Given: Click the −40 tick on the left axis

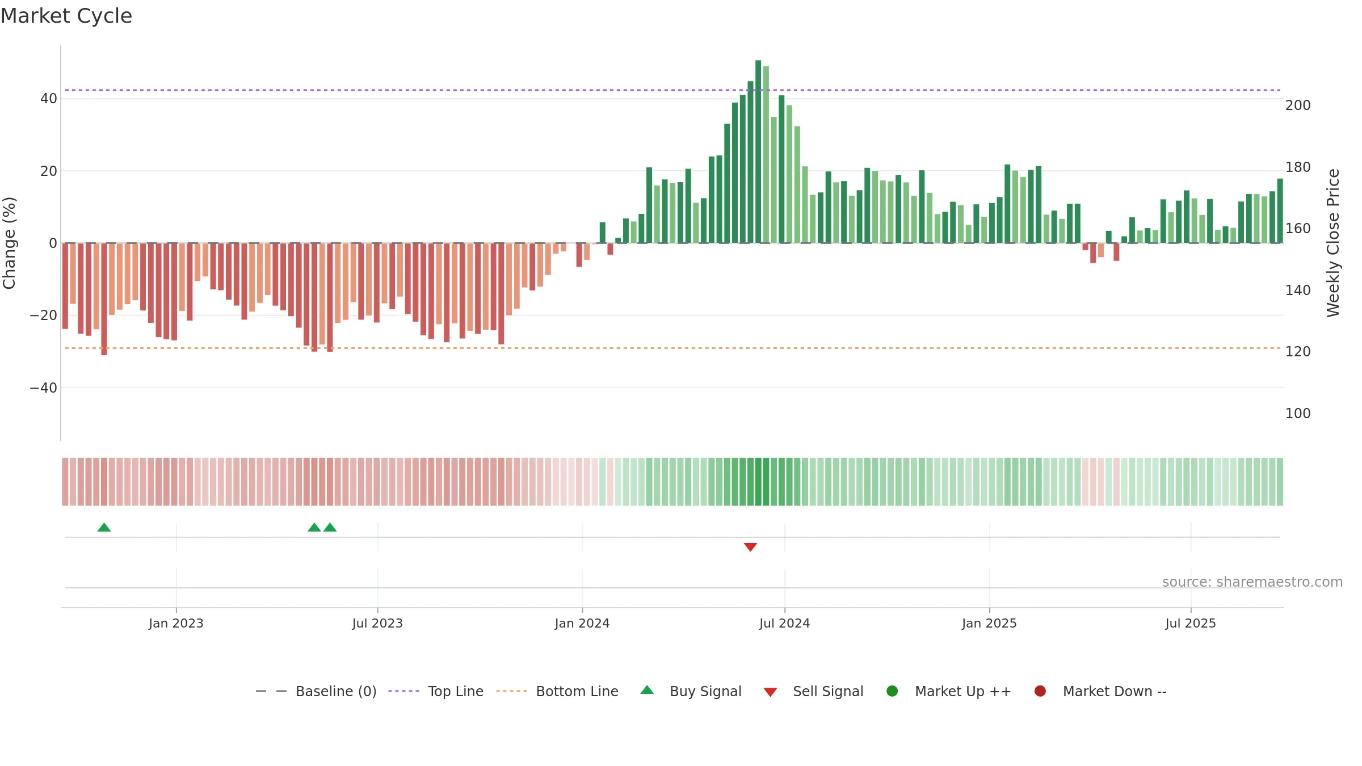Looking at the screenshot, I should coord(44,388).
